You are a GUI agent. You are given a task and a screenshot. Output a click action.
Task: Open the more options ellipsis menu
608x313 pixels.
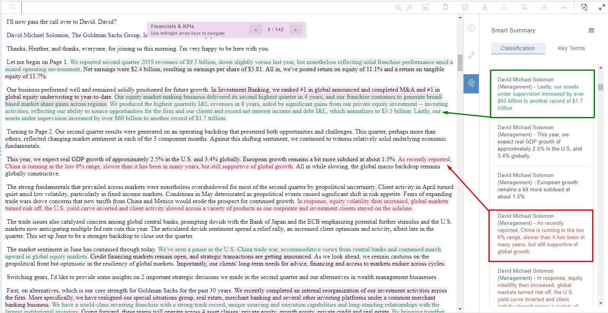564,7
